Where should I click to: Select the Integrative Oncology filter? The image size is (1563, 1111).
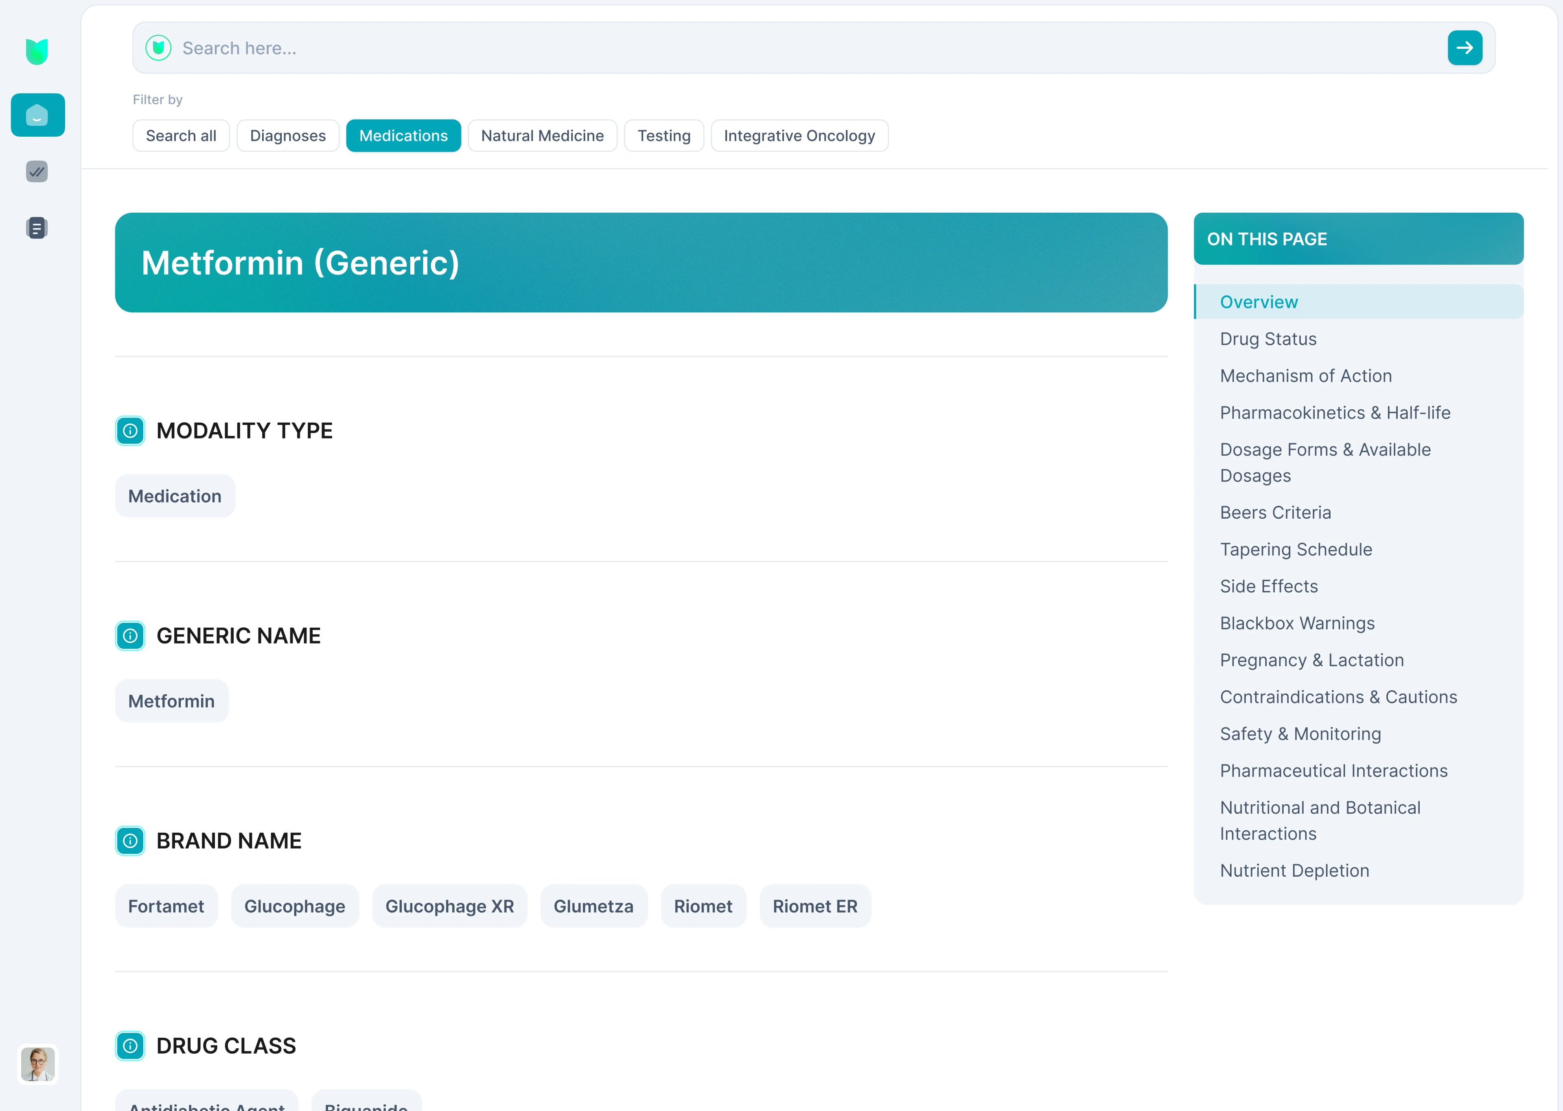[800, 135]
